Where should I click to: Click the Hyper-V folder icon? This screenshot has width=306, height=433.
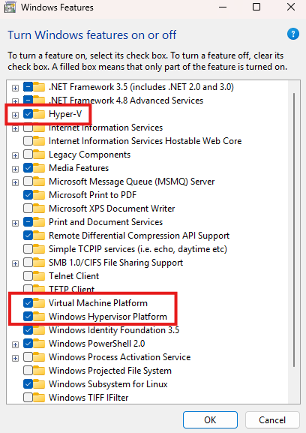point(39,114)
